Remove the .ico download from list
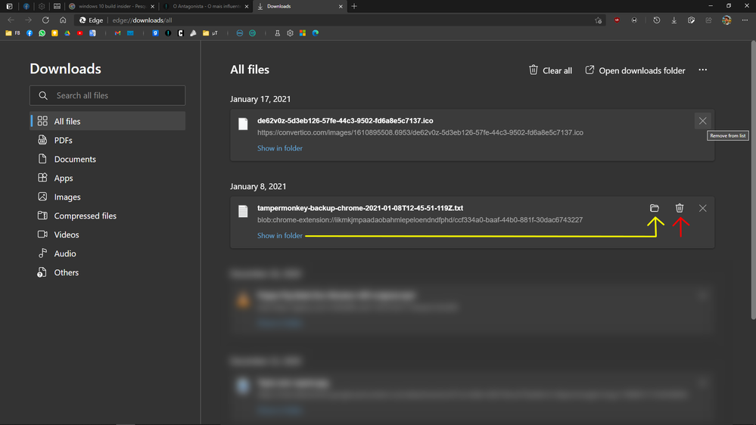 click(x=702, y=121)
